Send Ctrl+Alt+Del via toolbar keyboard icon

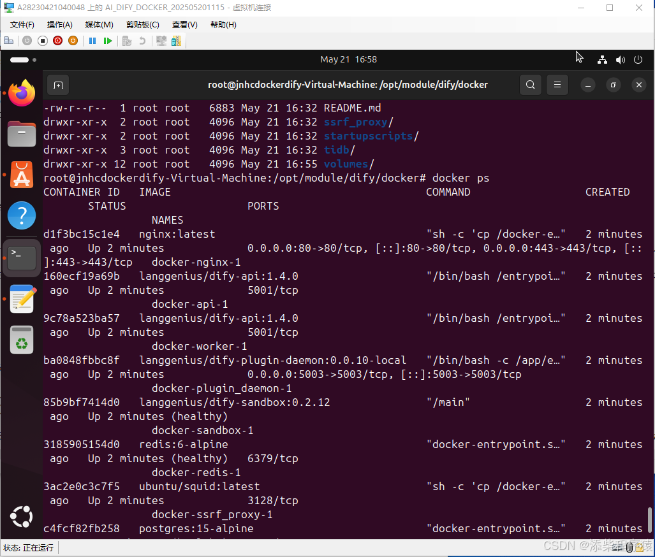click(8, 41)
